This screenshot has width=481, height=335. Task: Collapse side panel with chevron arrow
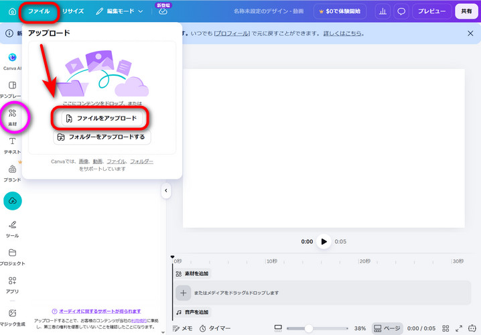click(x=166, y=190)
